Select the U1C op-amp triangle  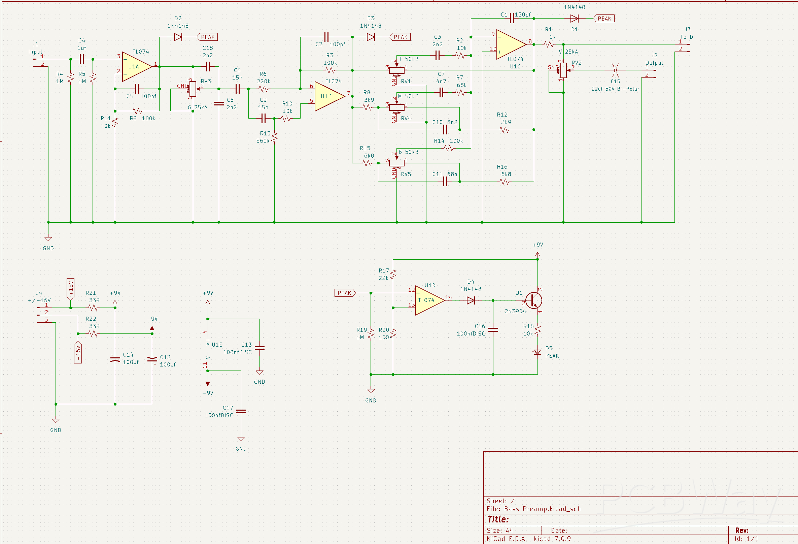point(511,44)
